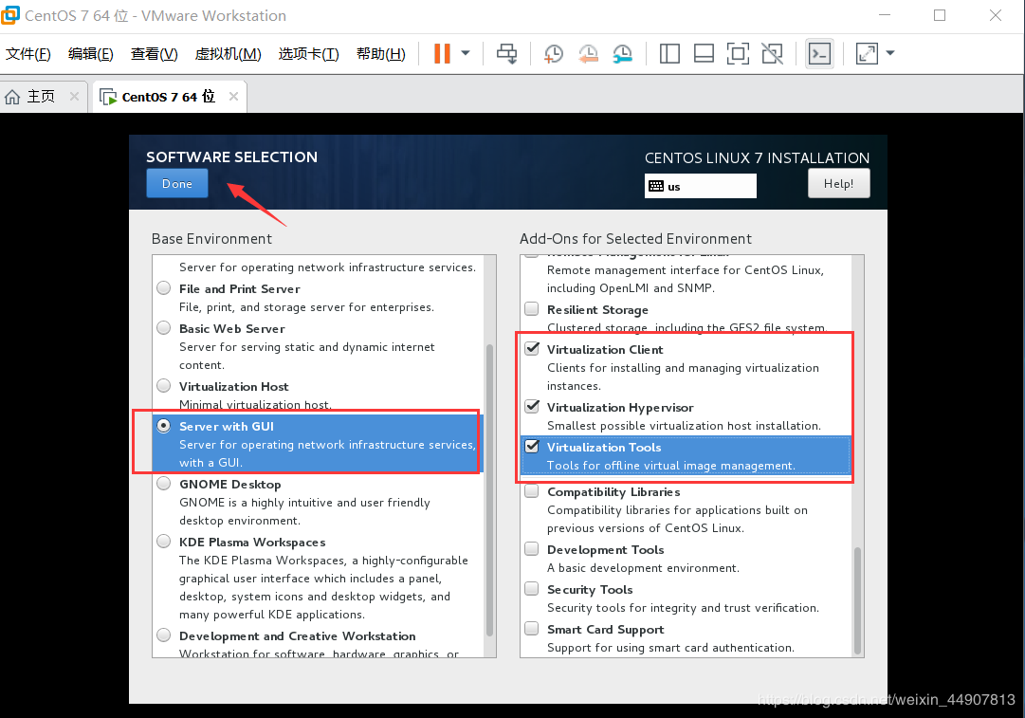
Task: Check the Security Tools add-on
Action: click(532, 589)
